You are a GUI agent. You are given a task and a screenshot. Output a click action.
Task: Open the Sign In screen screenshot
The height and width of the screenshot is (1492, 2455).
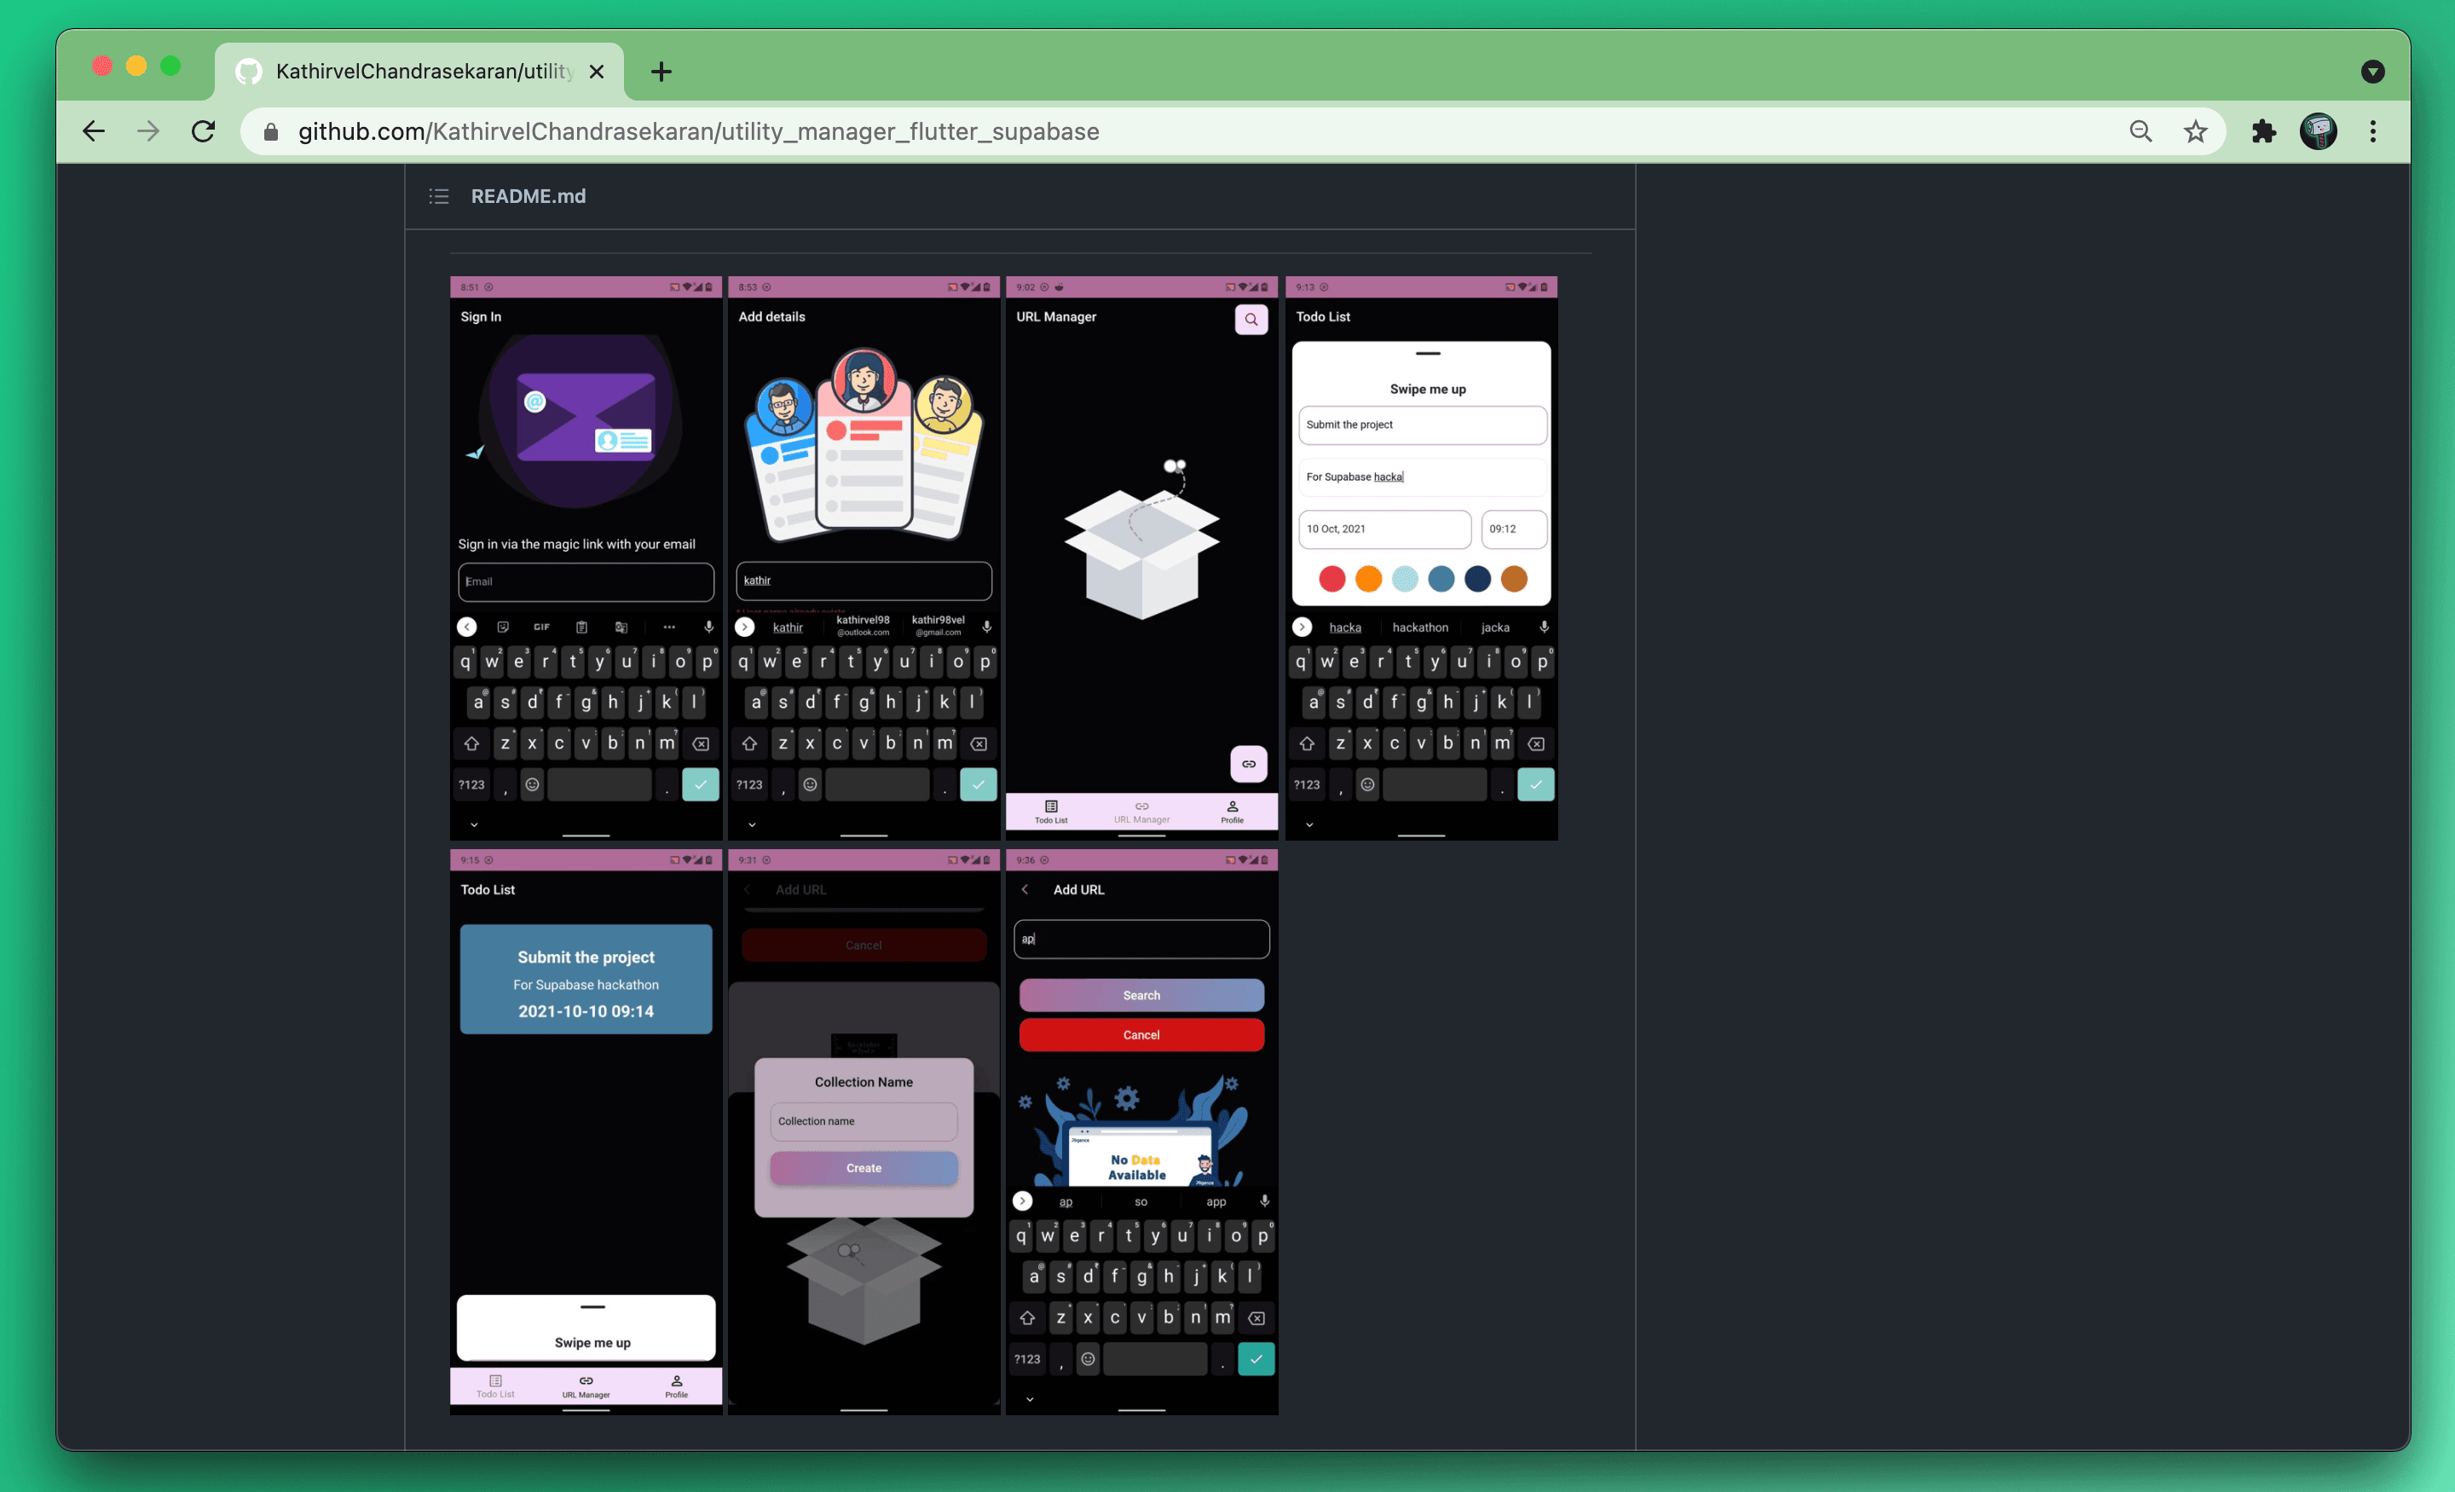tap(586, 558)
